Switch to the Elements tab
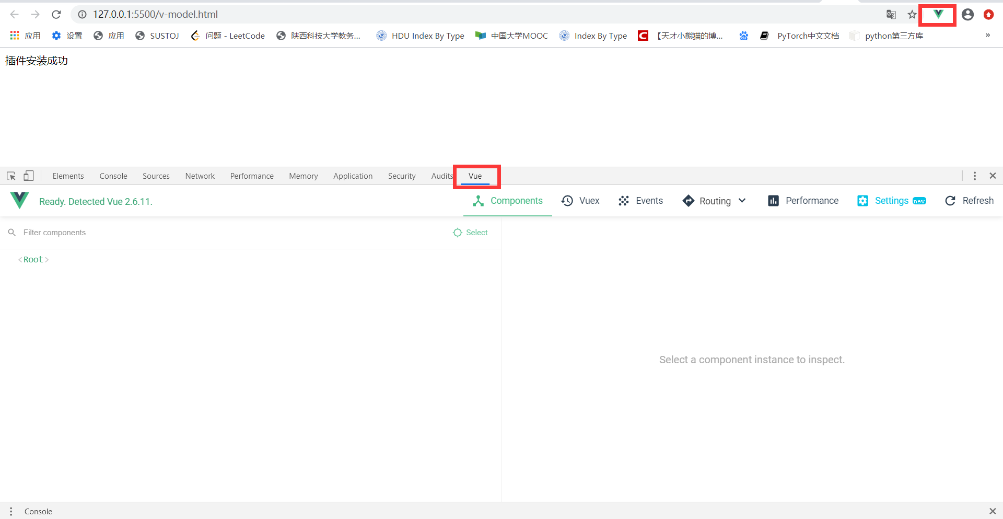 point(68,176)
